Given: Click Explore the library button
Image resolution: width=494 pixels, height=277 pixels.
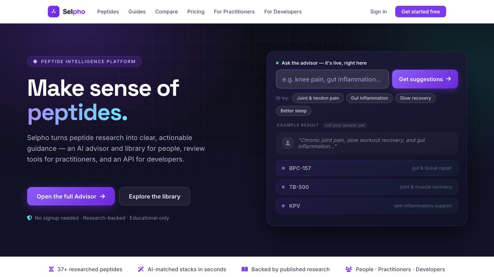Looking at the screenshot, I should (155, 196).
